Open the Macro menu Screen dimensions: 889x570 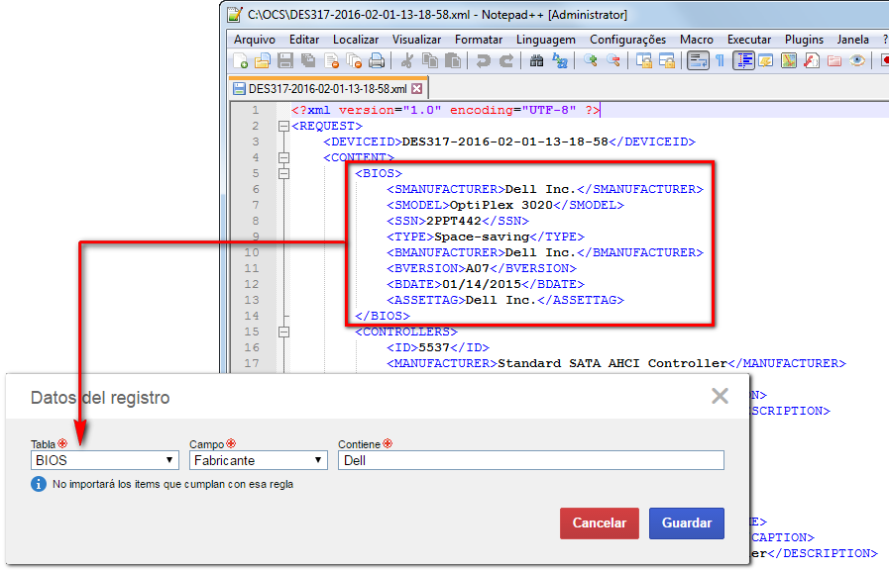[697, 40]
